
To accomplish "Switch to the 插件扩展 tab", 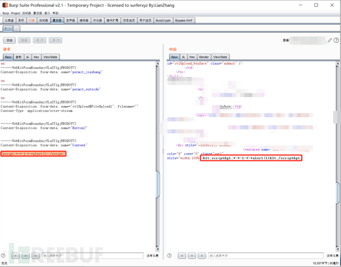I will [x=113, y=20].
